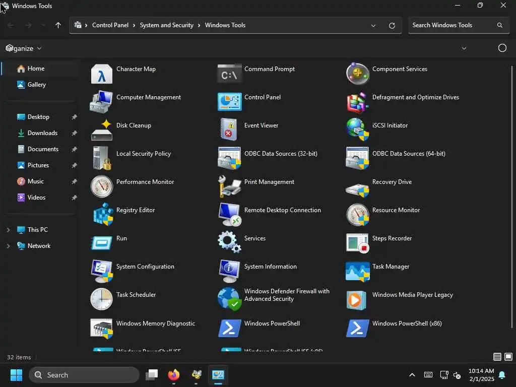
Task: Open the Windows Start menu
Action: pyautogui.click(x=17, y=375)
